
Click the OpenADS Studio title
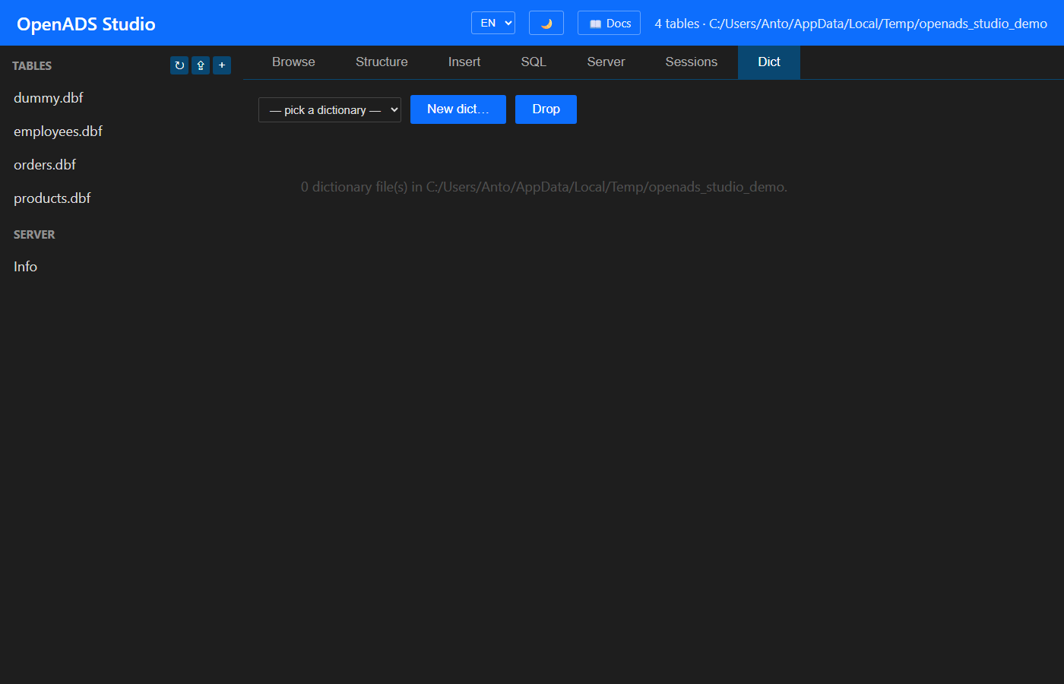click(x=86, y=24)
